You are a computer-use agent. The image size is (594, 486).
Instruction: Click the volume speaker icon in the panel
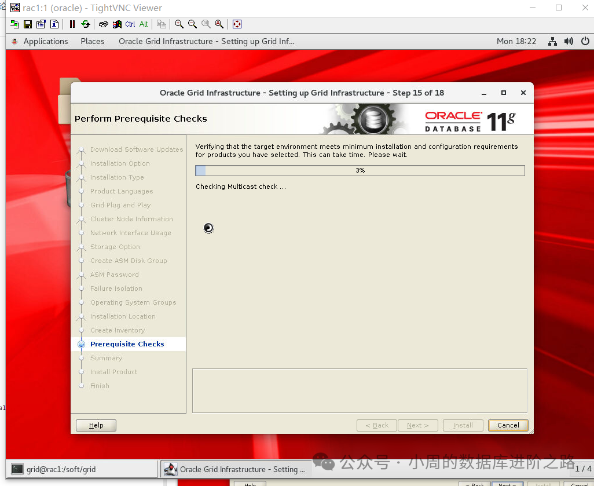[x=569, y=41]
